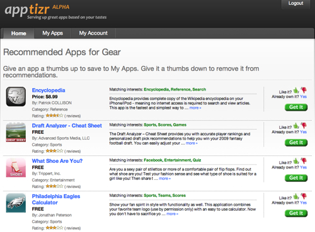The height and width of the screenshot is (232, 315).
Task: Click 'By: Patrick COLLISON' text
Action: coord(52,103)
